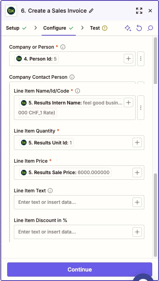Open the three-dot menu for Company or Person
This screenshot has height=281, width=159.
(x=141, y=59)
